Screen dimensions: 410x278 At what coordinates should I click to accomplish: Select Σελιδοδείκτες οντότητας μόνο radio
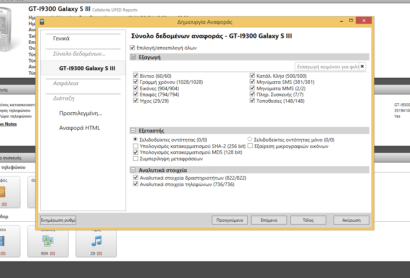tap(250, 139)
